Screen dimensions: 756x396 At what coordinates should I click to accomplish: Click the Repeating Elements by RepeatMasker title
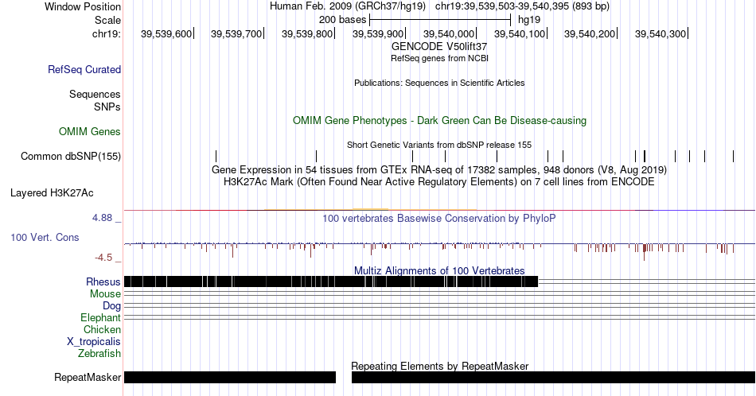[439, 366]
